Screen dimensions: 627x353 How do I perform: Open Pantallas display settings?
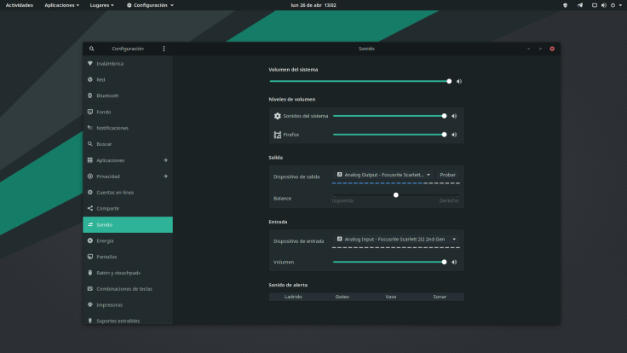pos(106,257)
